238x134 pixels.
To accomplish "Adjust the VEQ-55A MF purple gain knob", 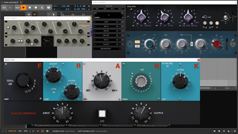I will click(164, 17).
